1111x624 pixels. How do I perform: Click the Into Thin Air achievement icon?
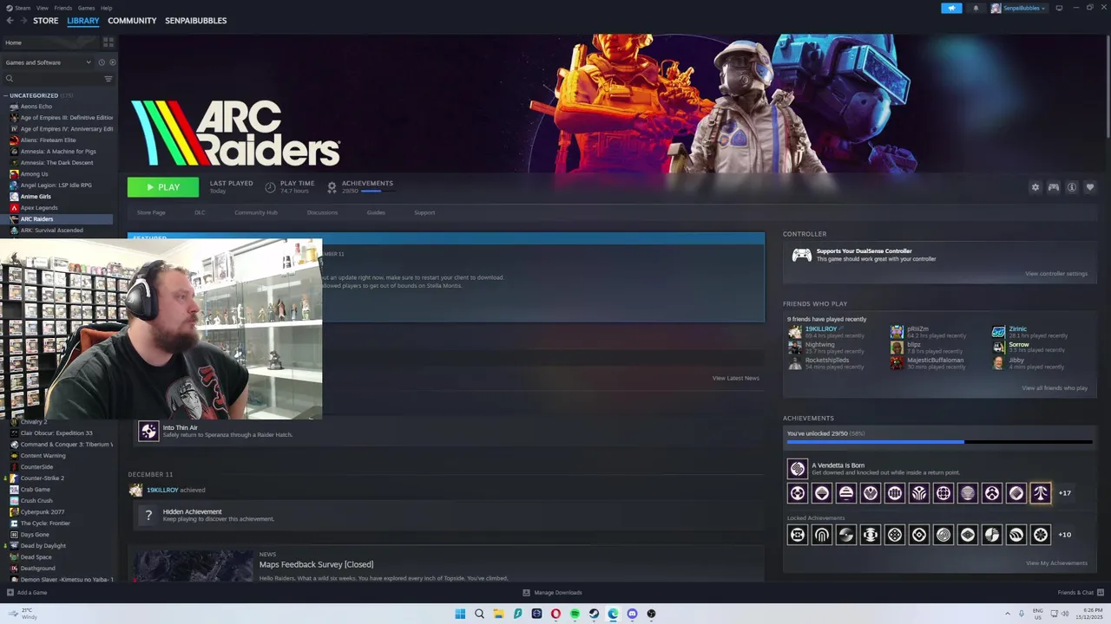[x=148, y=431]
